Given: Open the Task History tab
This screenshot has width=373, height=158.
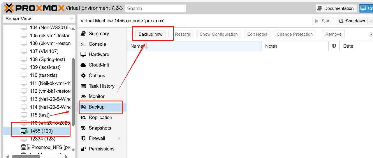Looking at the screenshot, I should point(102,86).
